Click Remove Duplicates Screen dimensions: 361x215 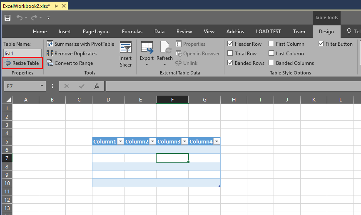71,54
